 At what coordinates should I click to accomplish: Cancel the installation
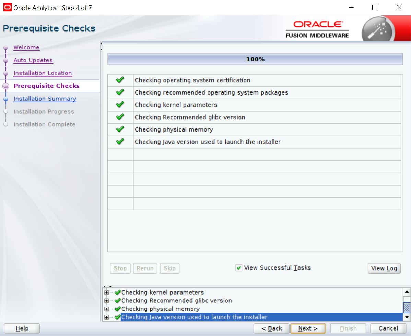[x=388, y=328]
